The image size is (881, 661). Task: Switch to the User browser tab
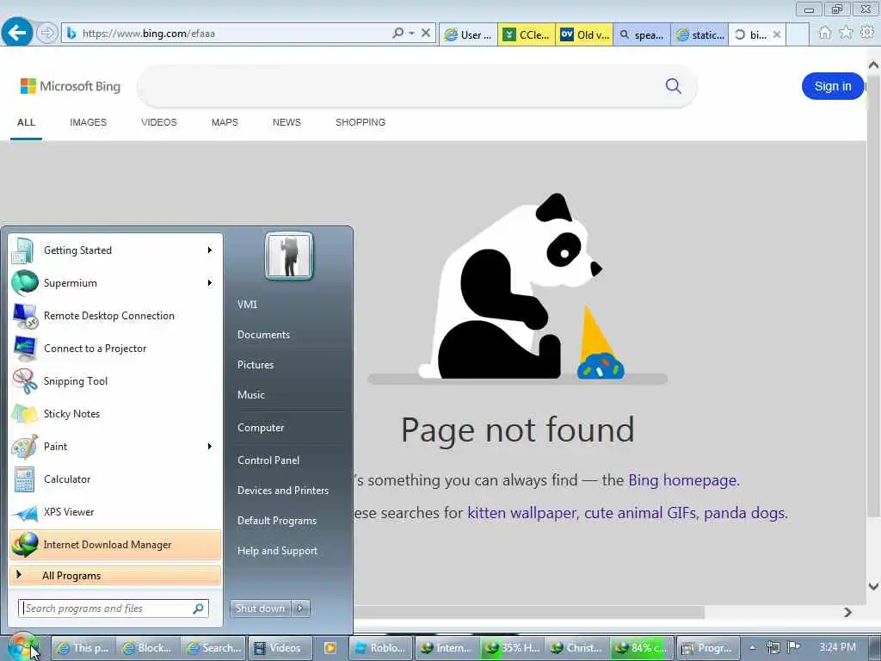468,34
